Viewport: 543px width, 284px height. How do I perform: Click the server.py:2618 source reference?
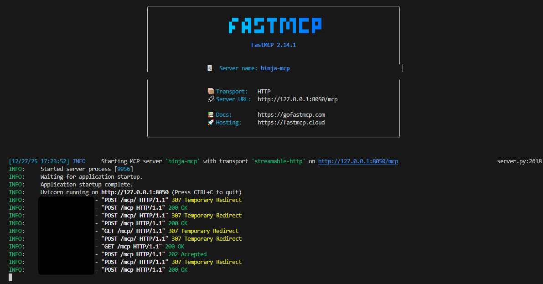(519, 161)
